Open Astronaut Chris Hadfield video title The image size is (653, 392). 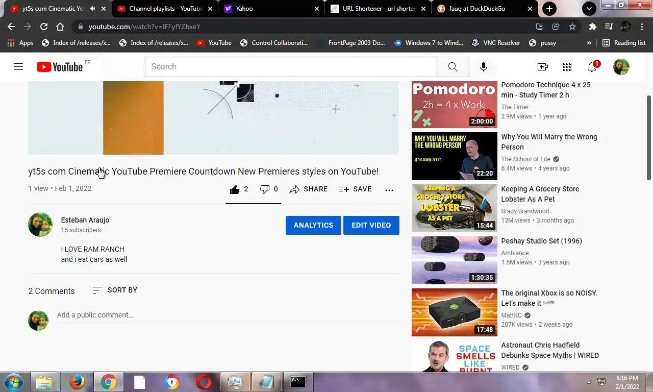pyautogui.click(x=550, y=350)
